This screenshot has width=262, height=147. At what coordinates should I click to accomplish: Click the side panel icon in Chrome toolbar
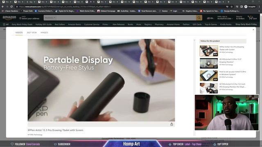[242, 7]
